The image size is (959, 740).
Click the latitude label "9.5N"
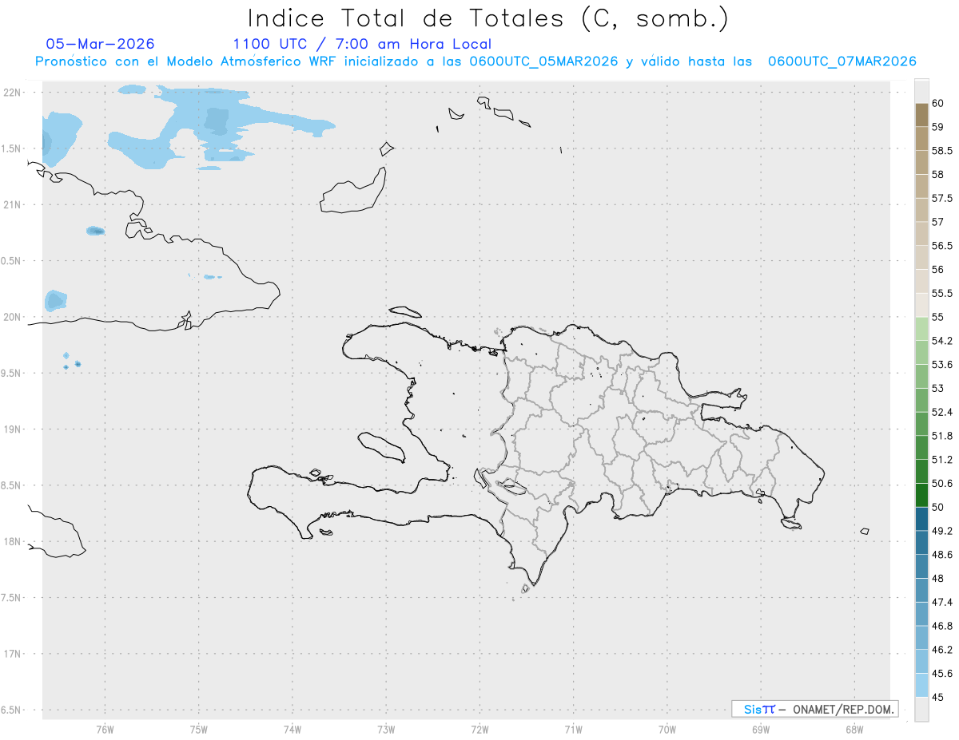click(x=12, y=373)
